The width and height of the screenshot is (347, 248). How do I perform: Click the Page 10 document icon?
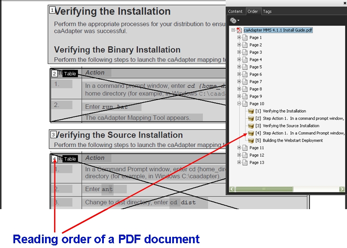pyautogui.click(x=245, y=104)
